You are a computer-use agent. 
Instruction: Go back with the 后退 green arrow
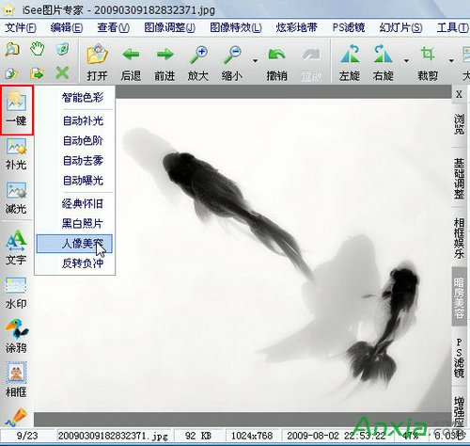tap(131, 55)
